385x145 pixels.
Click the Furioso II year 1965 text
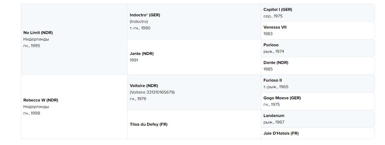tap(276, 87)
